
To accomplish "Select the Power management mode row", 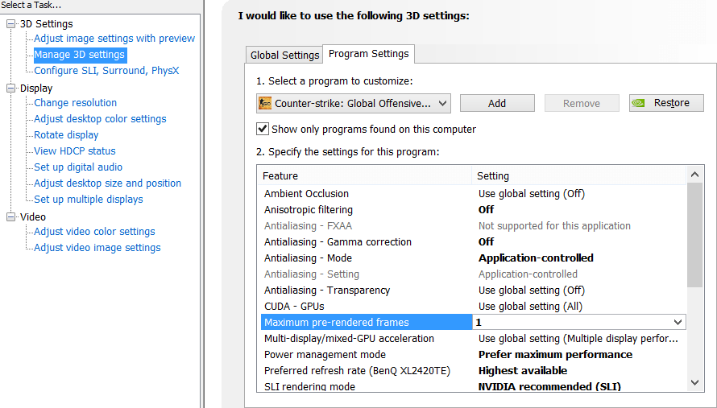I will [x=325, y=354].
